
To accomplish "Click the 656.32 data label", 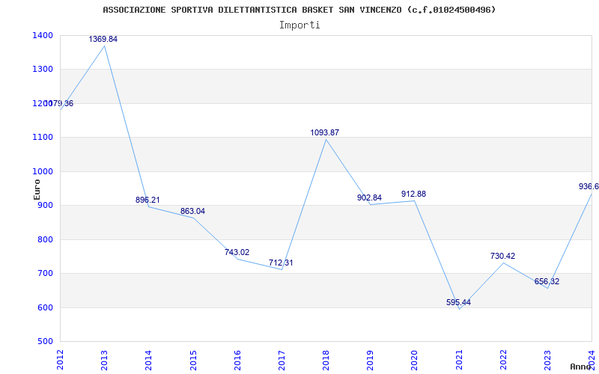I will coord(547,282).
